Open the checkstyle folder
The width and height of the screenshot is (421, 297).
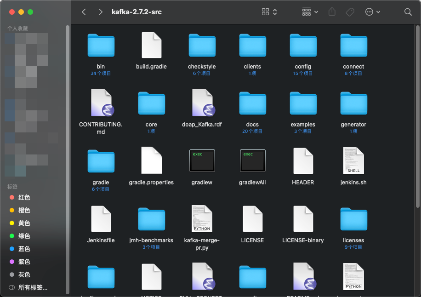coord(202,46)
